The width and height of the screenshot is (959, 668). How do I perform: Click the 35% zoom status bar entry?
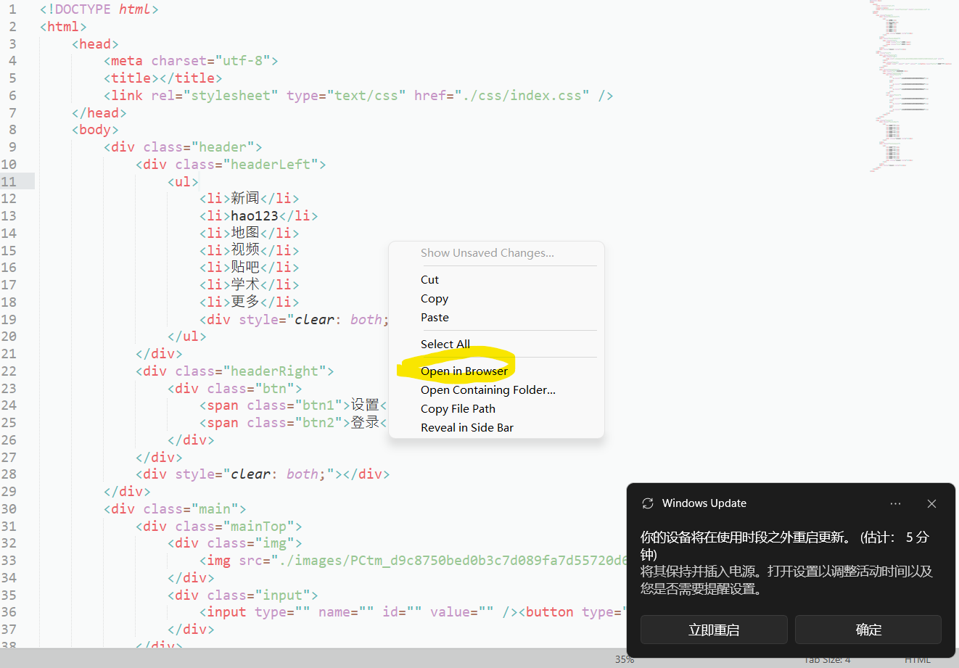click(625, 659)
